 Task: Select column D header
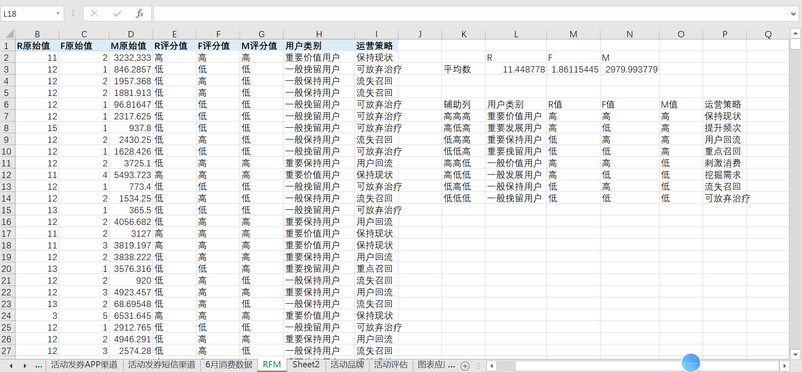click(x=131, y=34)
